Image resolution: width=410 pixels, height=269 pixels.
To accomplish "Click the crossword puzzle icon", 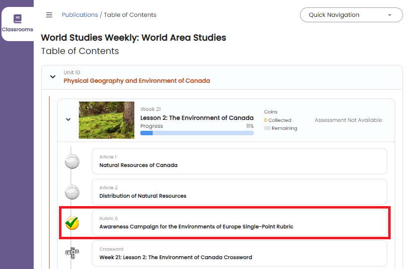I will point(72,253).
